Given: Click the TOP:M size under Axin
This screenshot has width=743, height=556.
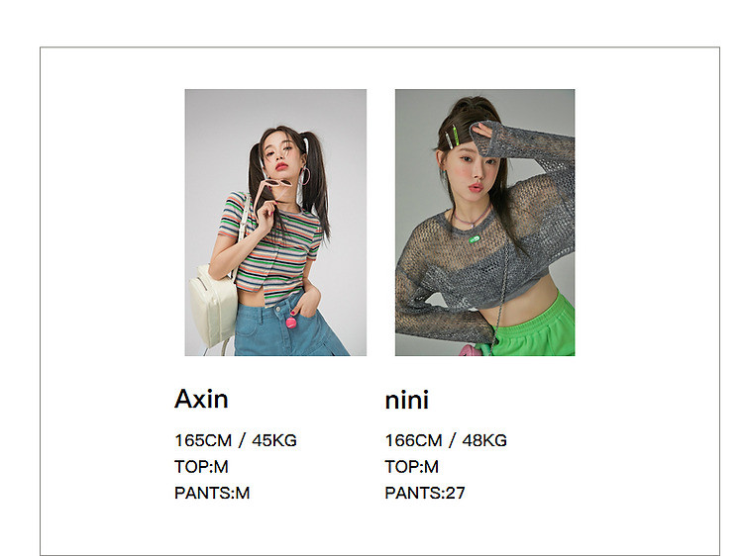Looking at the screenshot, I should point(201,467).
